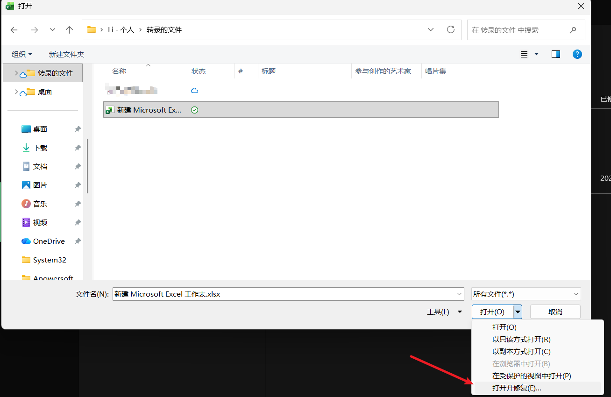
Task: Select 'Li - 个人' in the breadcrumb path
Action: click(121, 29)
